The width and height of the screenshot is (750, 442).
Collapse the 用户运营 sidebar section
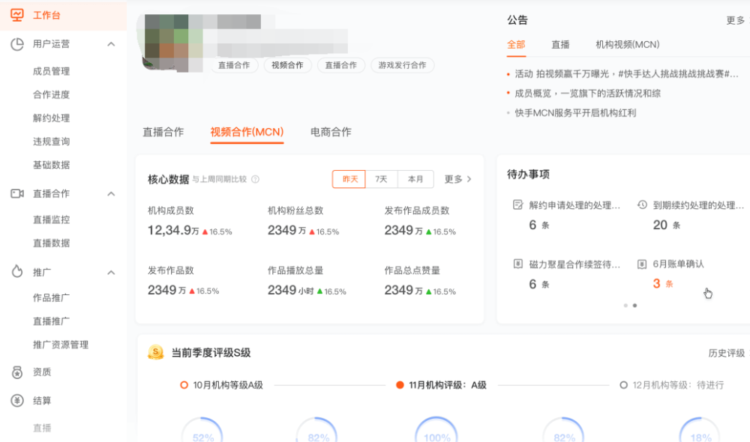pos(111,44)
